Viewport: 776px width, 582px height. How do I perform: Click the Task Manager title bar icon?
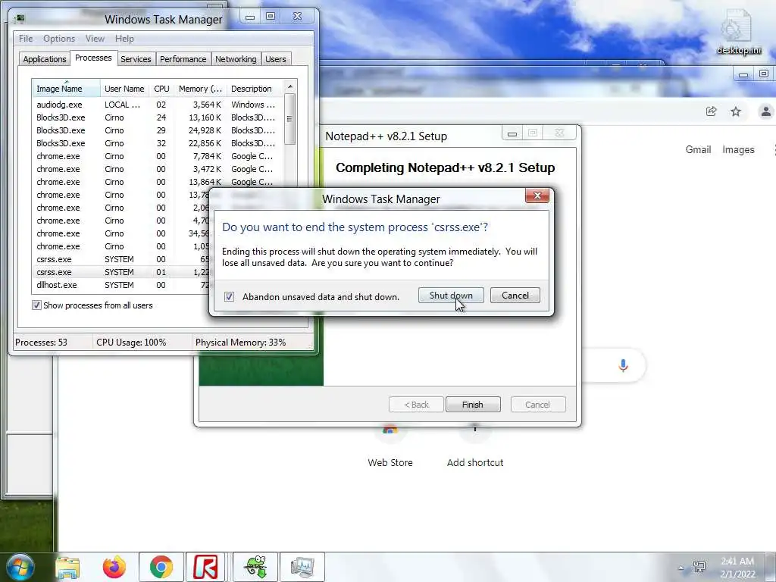pos(20,19)
